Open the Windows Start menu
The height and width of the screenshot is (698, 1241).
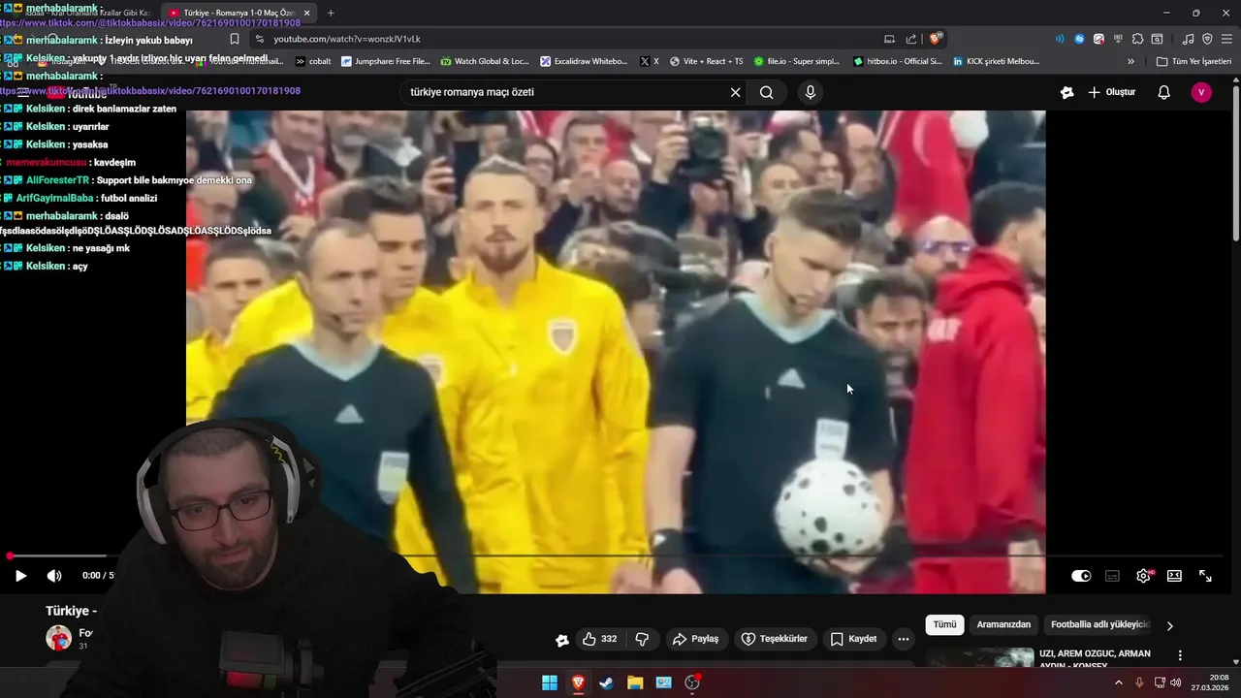click(x=550, y=682)
